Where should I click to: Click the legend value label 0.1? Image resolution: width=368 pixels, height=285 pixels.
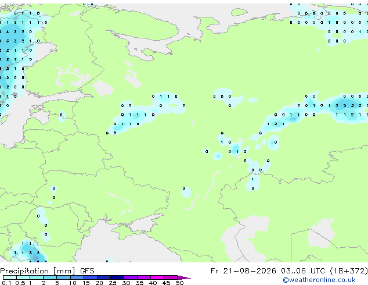coord(6,283)
